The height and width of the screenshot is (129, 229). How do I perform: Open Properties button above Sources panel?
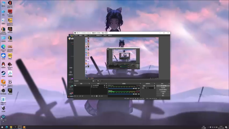pos(94,81)
